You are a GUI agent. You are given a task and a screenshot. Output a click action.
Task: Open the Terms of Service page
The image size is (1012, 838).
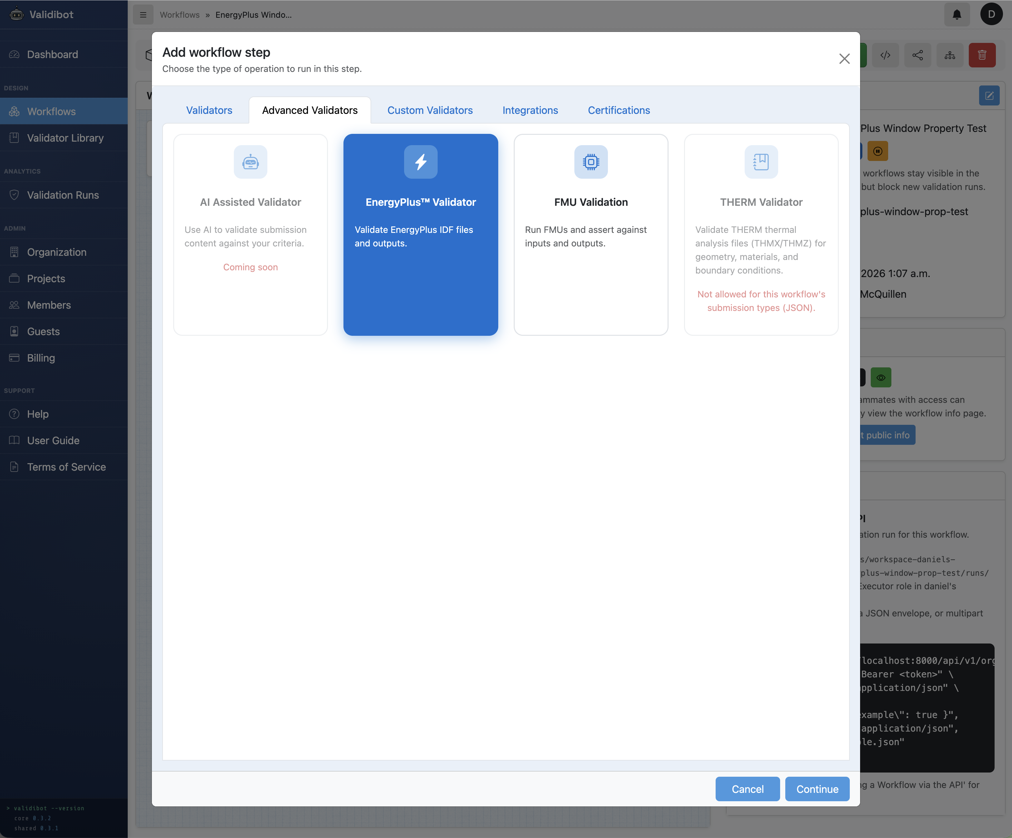coord(66,467)
